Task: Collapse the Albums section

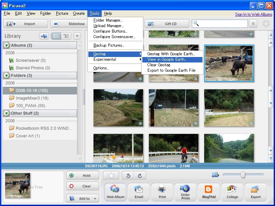Action: (7, 45)
